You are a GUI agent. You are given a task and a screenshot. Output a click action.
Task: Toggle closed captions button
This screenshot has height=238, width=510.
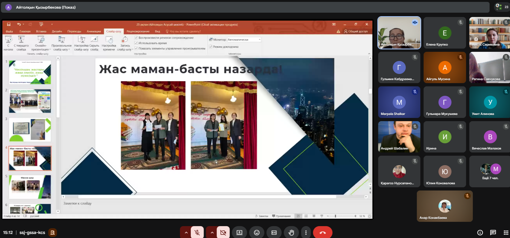274,233
